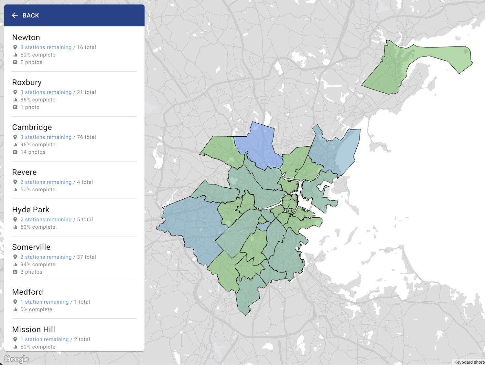Click the camera icon beside Newton's 2 photos

coord(15,62)
